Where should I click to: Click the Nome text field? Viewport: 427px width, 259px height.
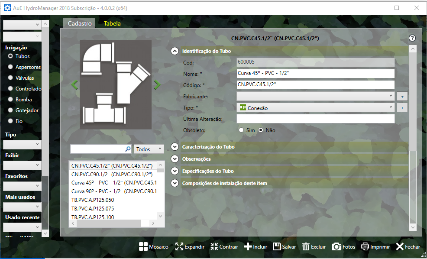pyautogui.click(x=315, y=74)
